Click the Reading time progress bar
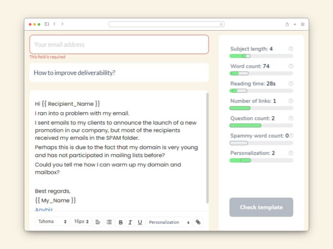The width and height of the screenshot is (333, 249). point(261,91)
